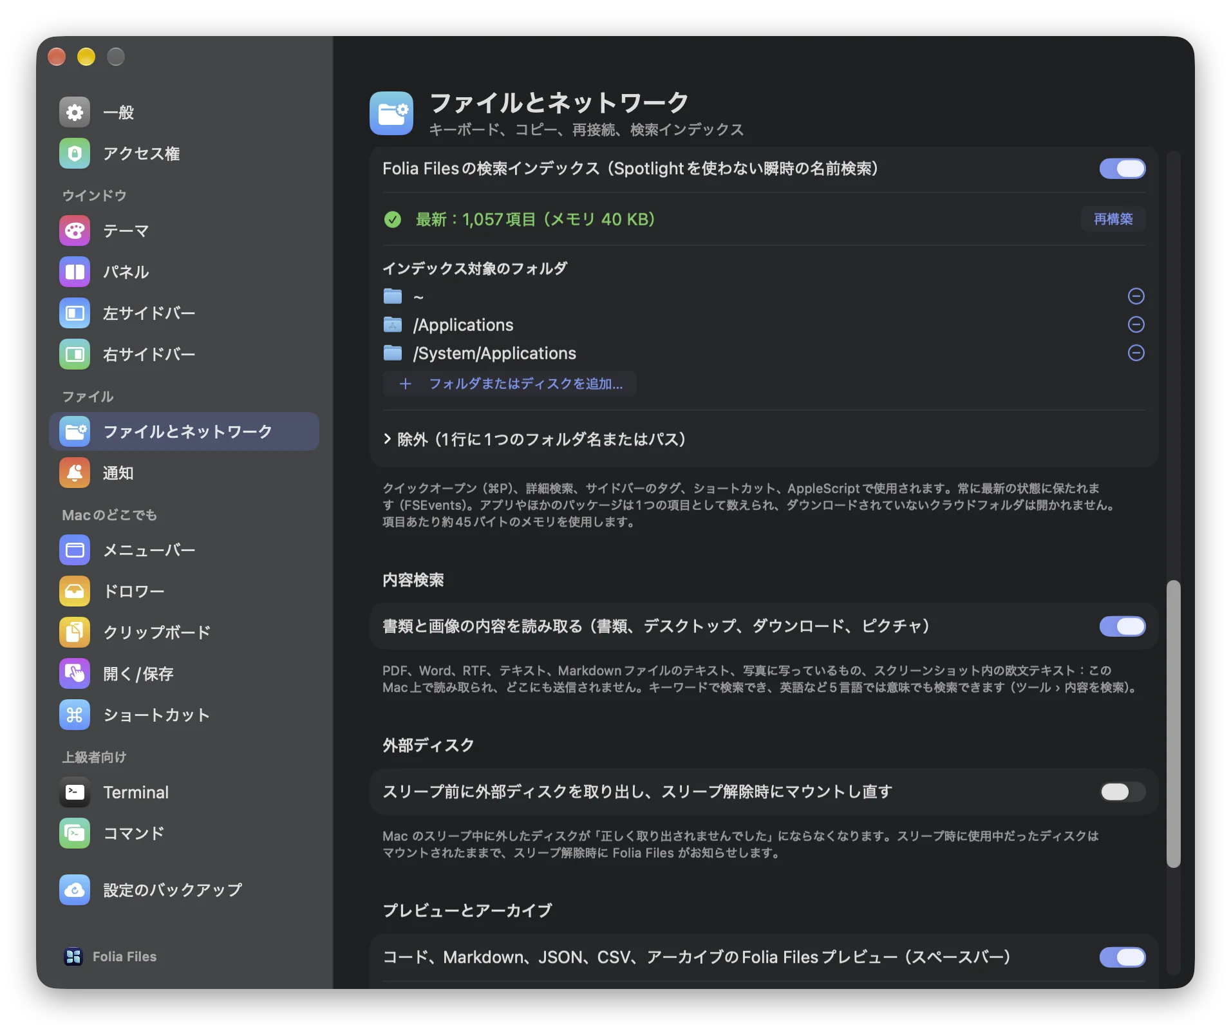Open the 左サイドバー icon
Image resolution: width=1231 pixels, height=1025 pixels.
coord(75,313)
